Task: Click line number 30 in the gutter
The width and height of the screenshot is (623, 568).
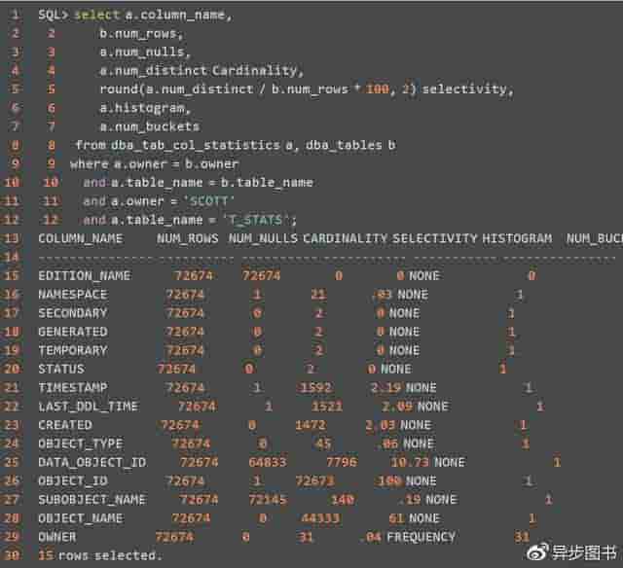Action: (13, 555)
